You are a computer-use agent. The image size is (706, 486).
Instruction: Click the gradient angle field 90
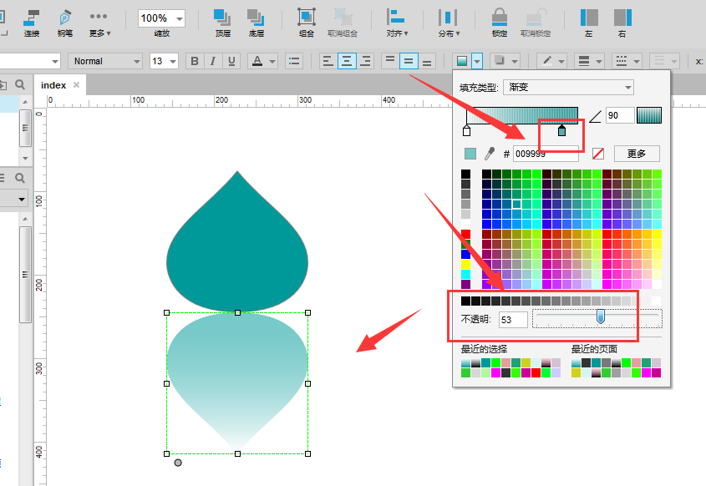[620, 115]
